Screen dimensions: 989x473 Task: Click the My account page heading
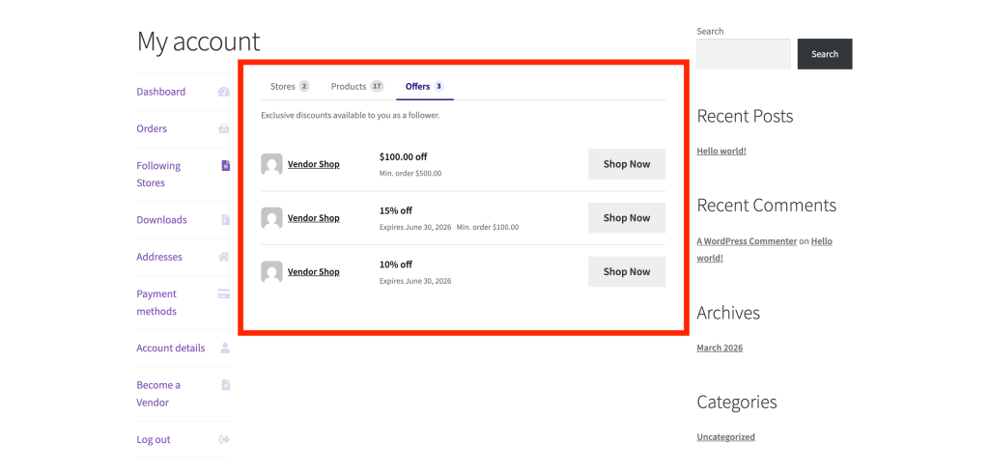198,41
